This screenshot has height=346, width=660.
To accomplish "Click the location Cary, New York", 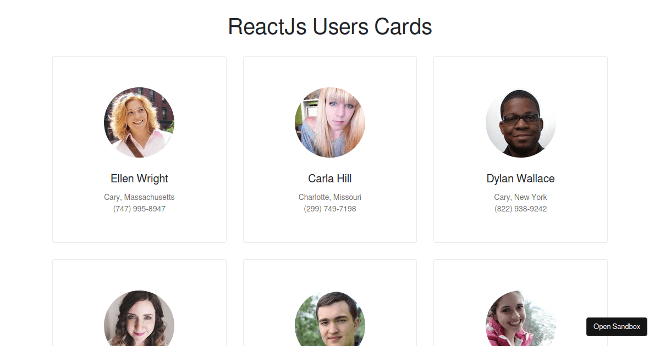I will [x=521, y=197].
